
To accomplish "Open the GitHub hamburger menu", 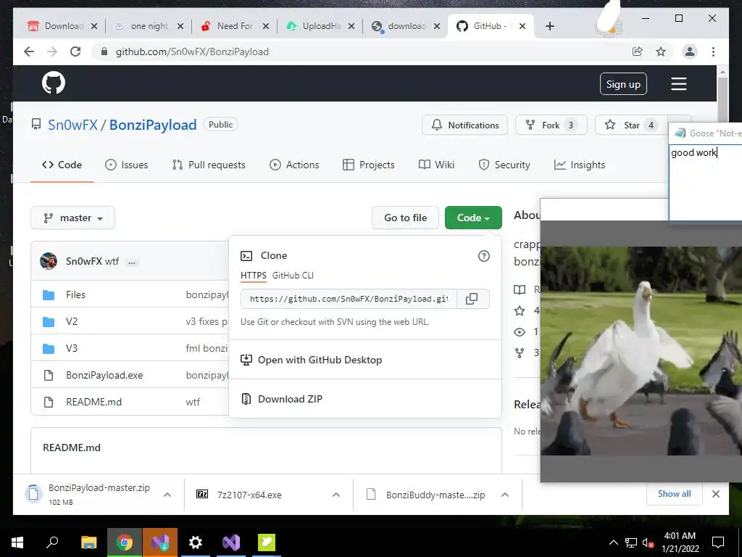I will pyautogui.click(x=678, y=84).
